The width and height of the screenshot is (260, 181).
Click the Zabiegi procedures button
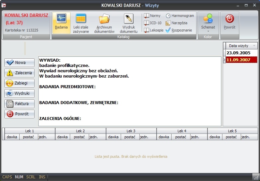tap(19, 83)
